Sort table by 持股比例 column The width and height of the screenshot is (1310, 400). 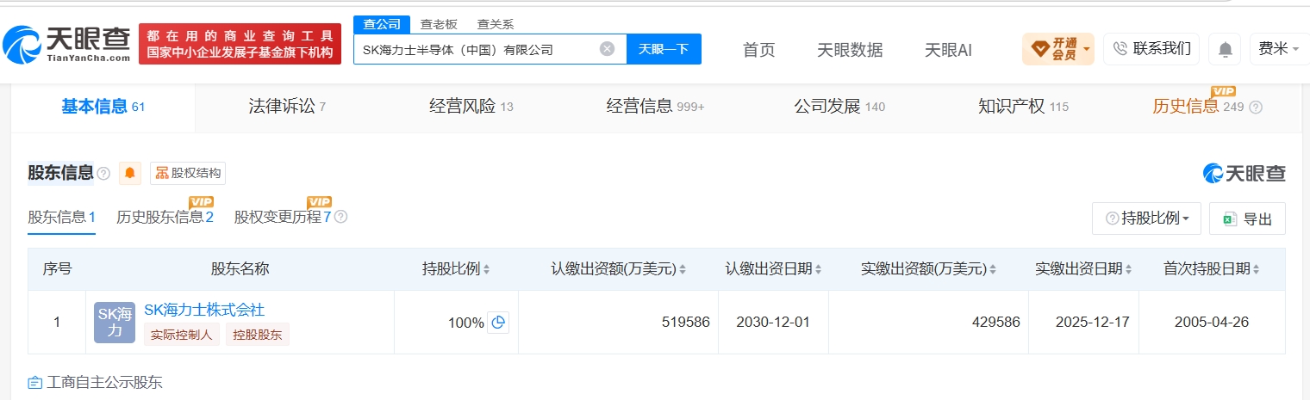tap(456, 269)
